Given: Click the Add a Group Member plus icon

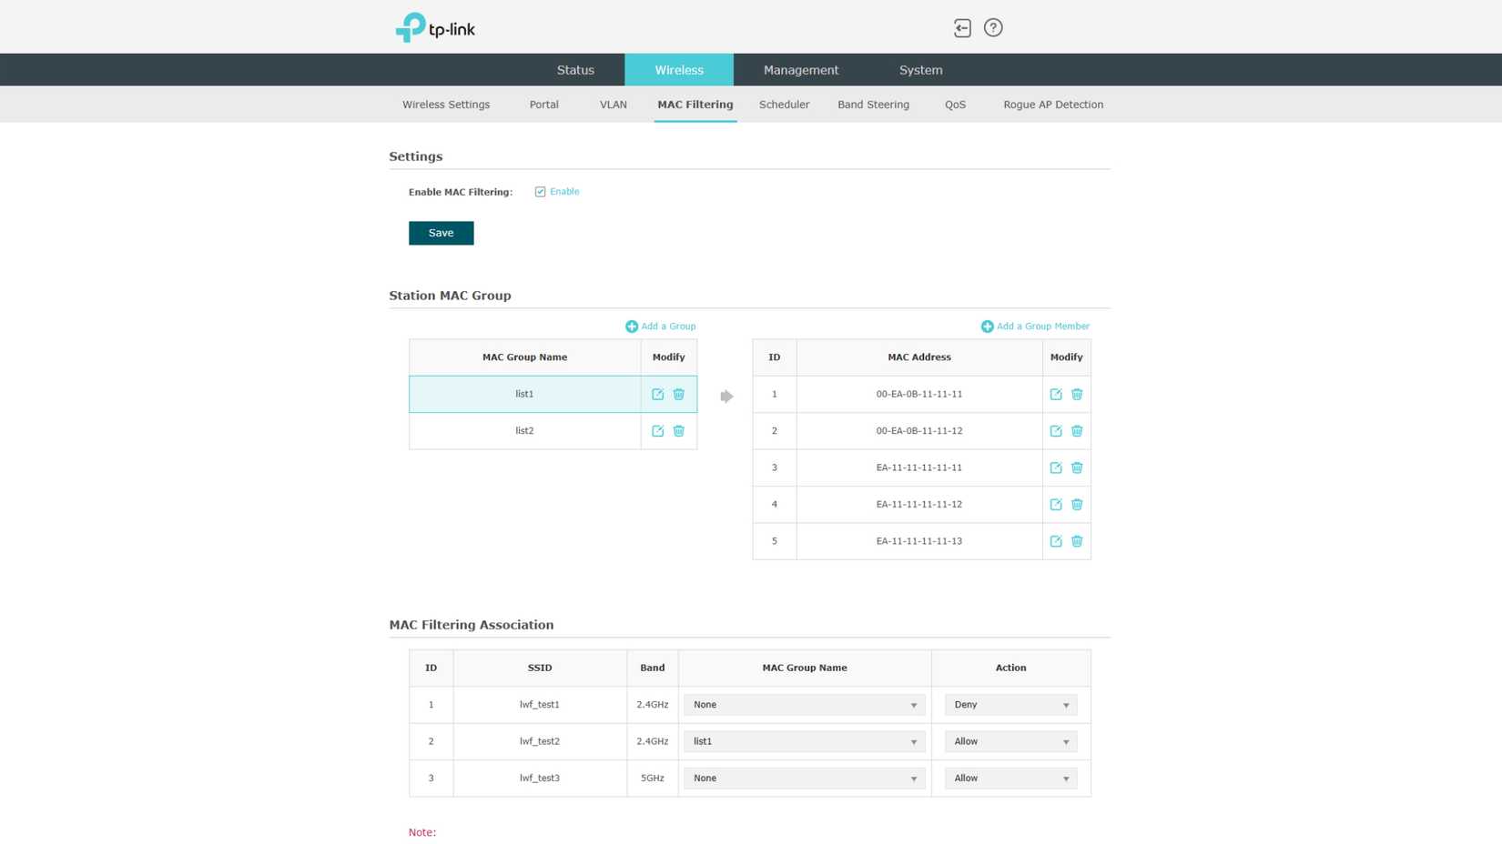Looking at the screenshot, I should [x=987, y=326].
